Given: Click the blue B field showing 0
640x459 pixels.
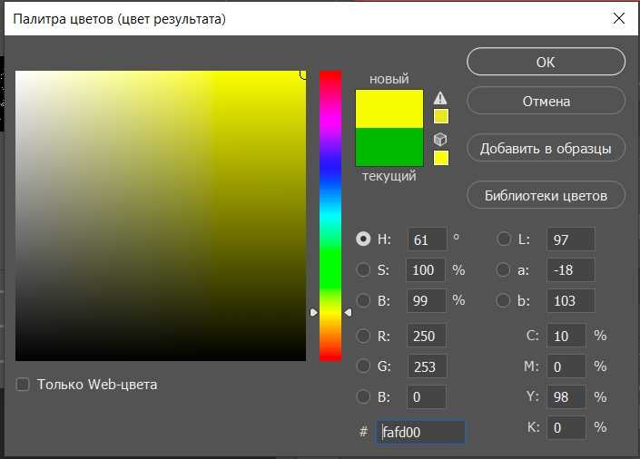Looking at the screenshot, I should [x=426, y=396].
